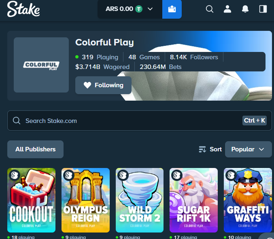This screenshot has width=274, height=239.
Task: Open the user profile icon
Action: (227, 9)
